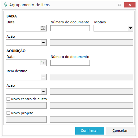138x138 pixels.
Task: Click the Cancelar button
Action: tap(120, 131)
